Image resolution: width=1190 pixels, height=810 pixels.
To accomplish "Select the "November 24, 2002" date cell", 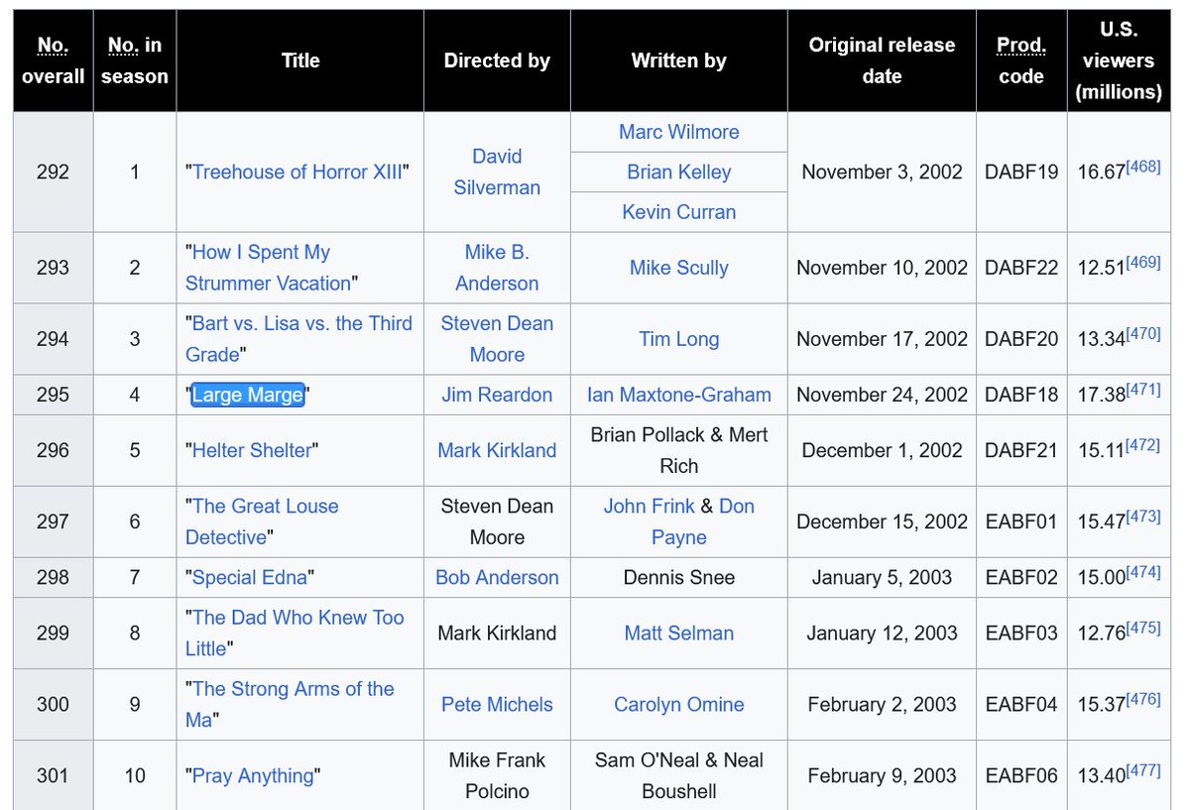I will (x=882, y=395).
